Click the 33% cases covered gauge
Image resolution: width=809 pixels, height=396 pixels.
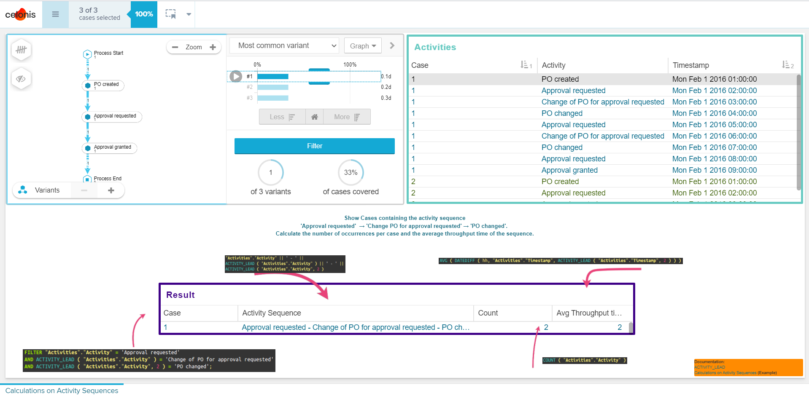tap(351, 172)
